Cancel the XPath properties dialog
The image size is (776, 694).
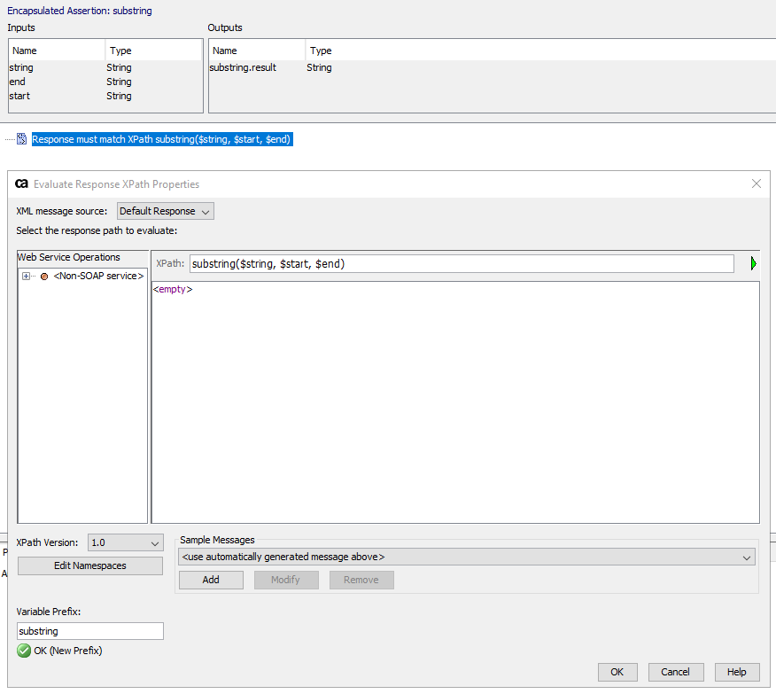tap(676, 672)
